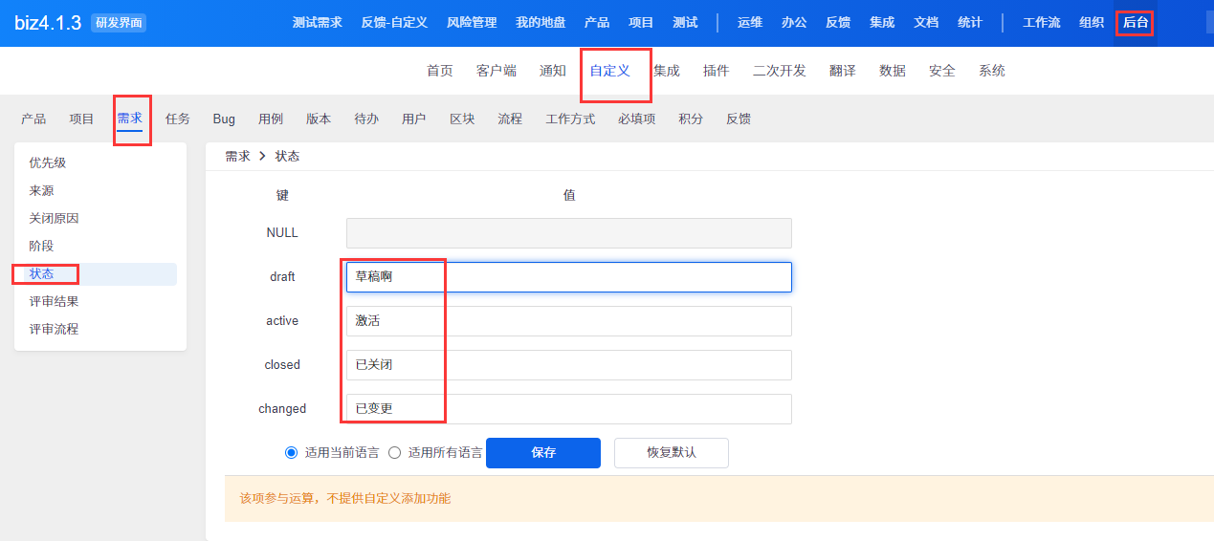Toggle the 研发界面 view switcher
Screen dimensions: 1214x541
click(119, 23)
